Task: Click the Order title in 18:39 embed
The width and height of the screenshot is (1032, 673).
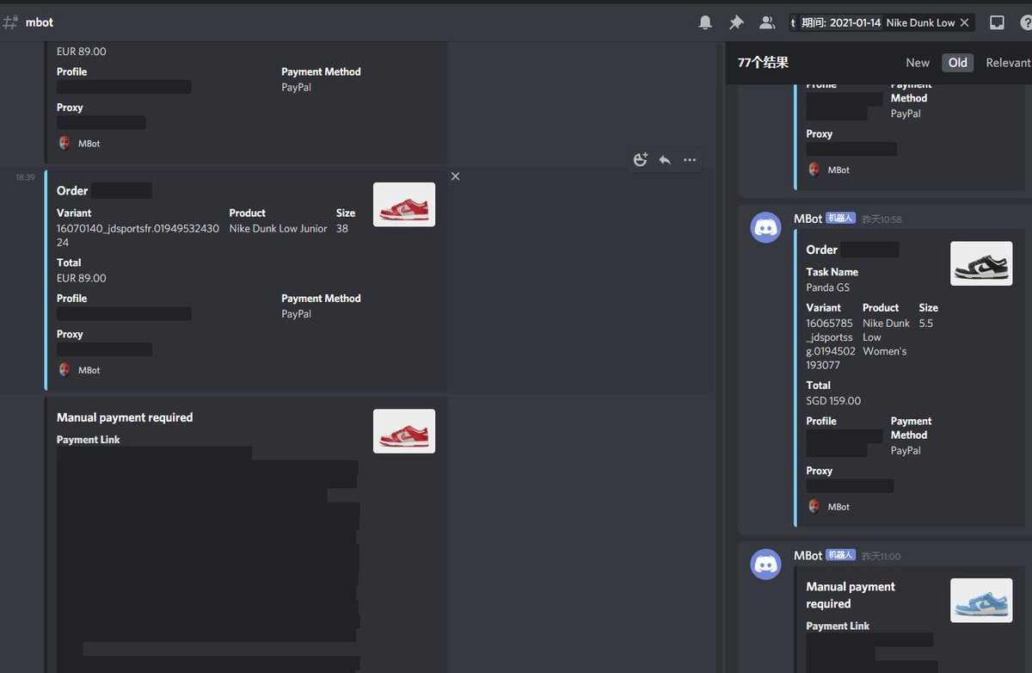Action: 72,191
